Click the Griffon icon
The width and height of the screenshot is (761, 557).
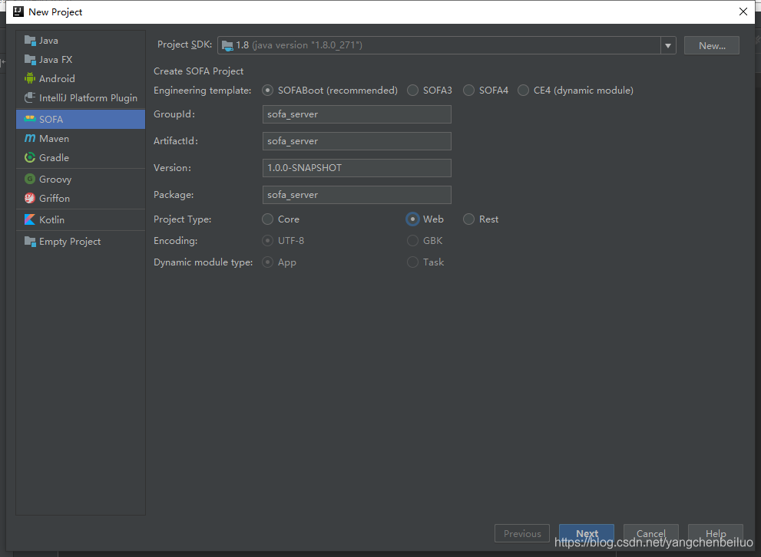point(30,198)
